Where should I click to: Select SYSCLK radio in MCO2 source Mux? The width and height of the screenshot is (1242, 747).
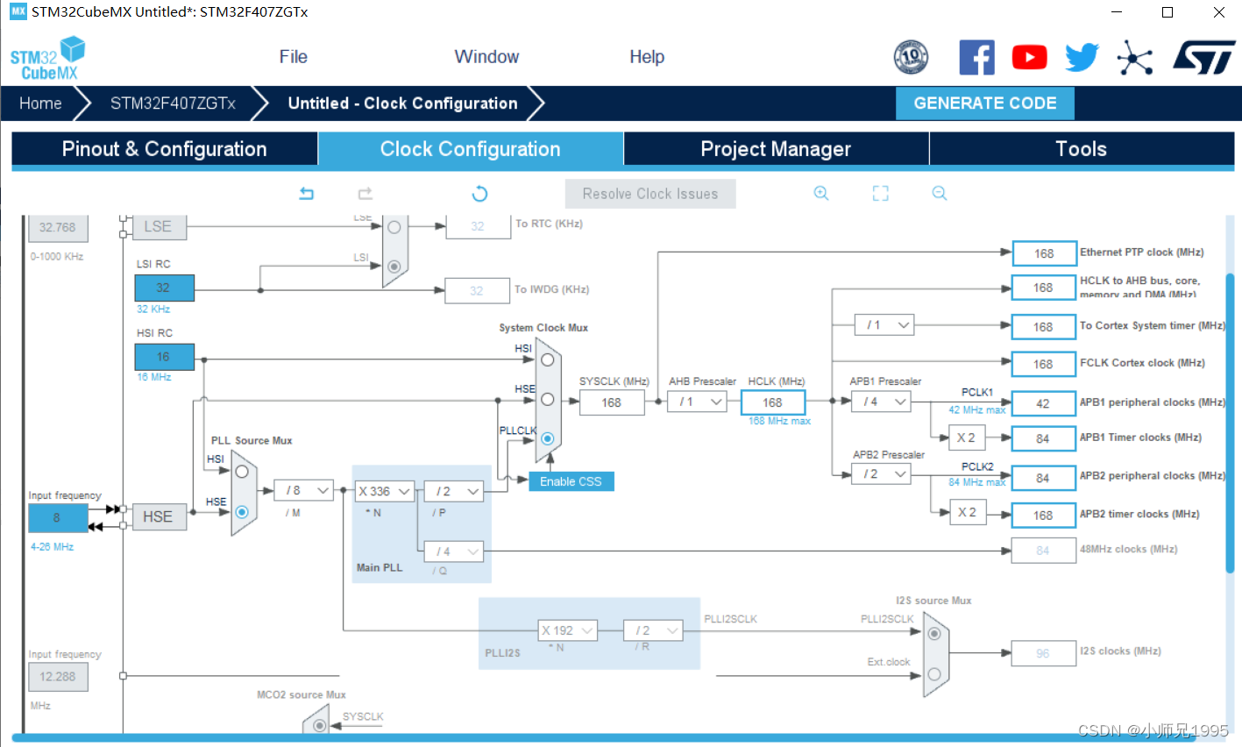coord(319,725)
